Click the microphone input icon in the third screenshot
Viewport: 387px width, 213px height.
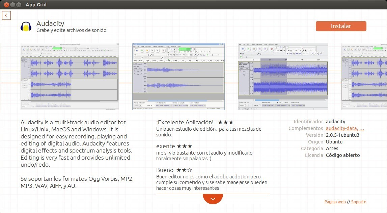tap(259, 53)
